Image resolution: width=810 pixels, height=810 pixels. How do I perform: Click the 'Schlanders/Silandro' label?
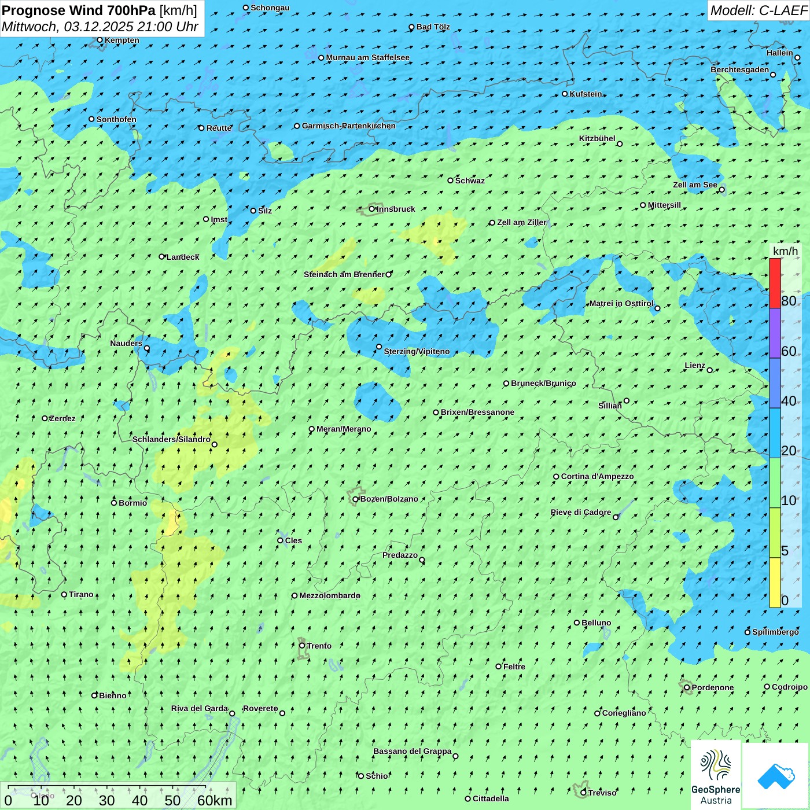pos(171,439)
